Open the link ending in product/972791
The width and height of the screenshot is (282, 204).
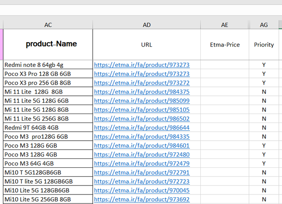pos(142,172)
